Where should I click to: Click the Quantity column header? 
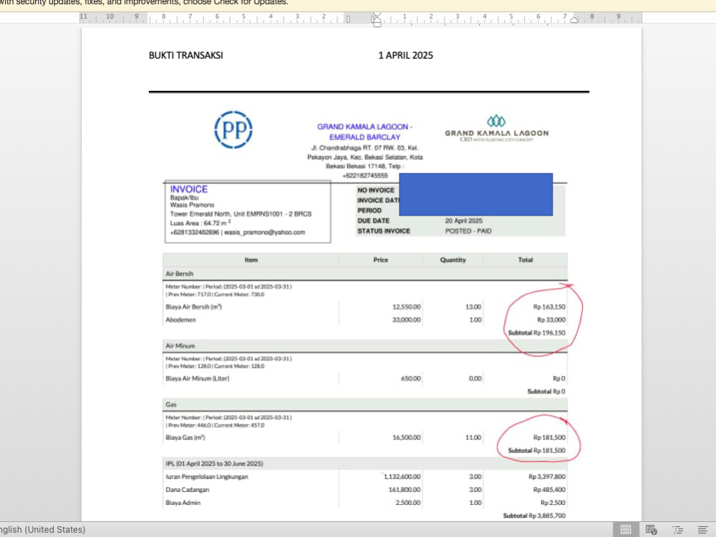tap(453, 260)
